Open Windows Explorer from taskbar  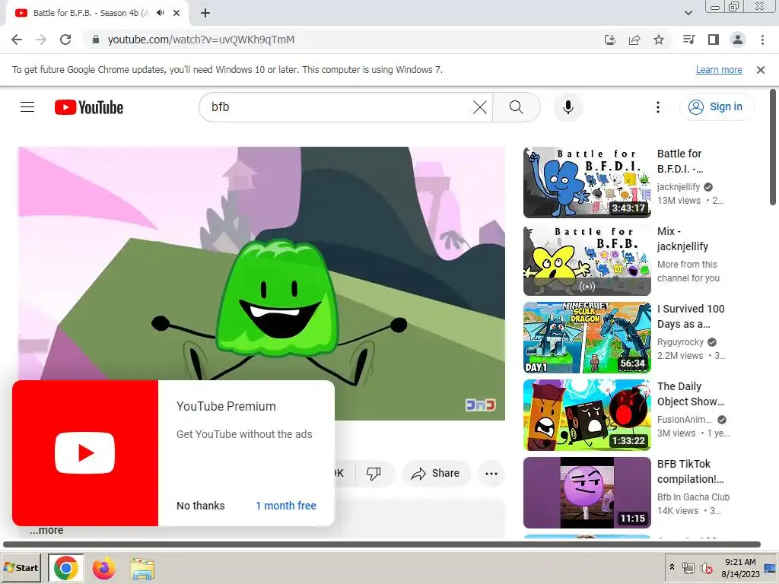tap(142, 568)
